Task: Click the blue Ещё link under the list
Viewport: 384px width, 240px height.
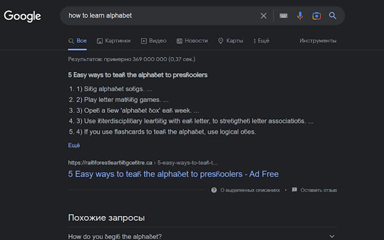Action: click(74, 145)
